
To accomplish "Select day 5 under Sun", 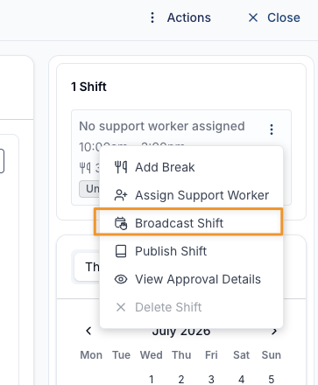I will (x=272, y=379).
